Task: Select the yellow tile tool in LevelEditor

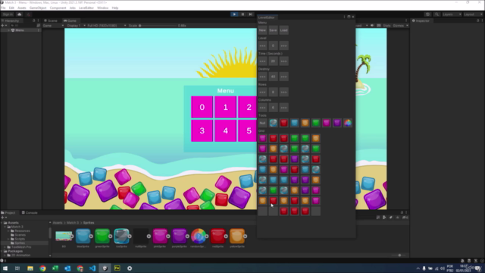Action: pyautogui.click(x=305, y=123)
